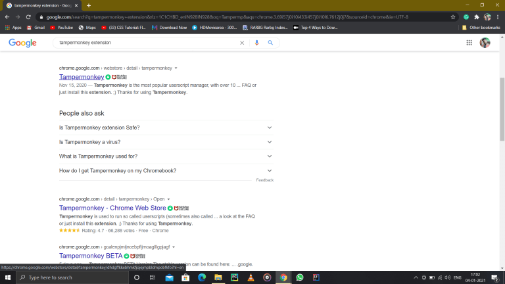Viewport: 505px width, 284px height.
Task: Open the Chrome three-dot menu
Action: pos(498,17)
